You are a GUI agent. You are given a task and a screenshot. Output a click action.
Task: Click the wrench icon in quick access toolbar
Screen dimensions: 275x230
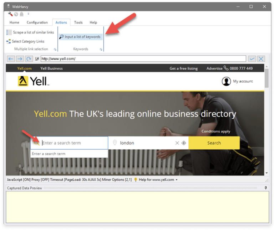pyautogui.click(x=10, y=14)
